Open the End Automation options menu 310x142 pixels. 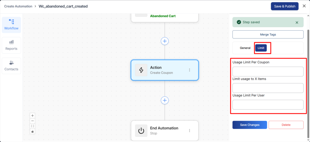pyautogui.click(x=190, y=130)
